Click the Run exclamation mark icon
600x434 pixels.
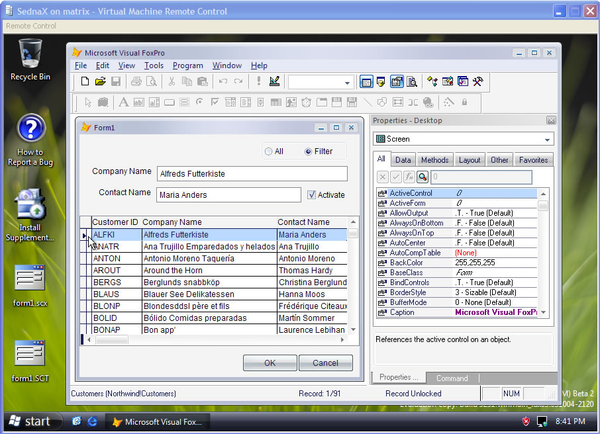pyautogui.click(x=259, y=81)
